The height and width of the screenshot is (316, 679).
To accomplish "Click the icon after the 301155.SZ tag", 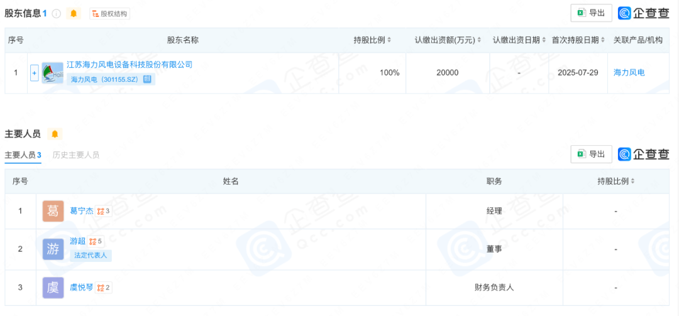I will [x=147, y=79].
